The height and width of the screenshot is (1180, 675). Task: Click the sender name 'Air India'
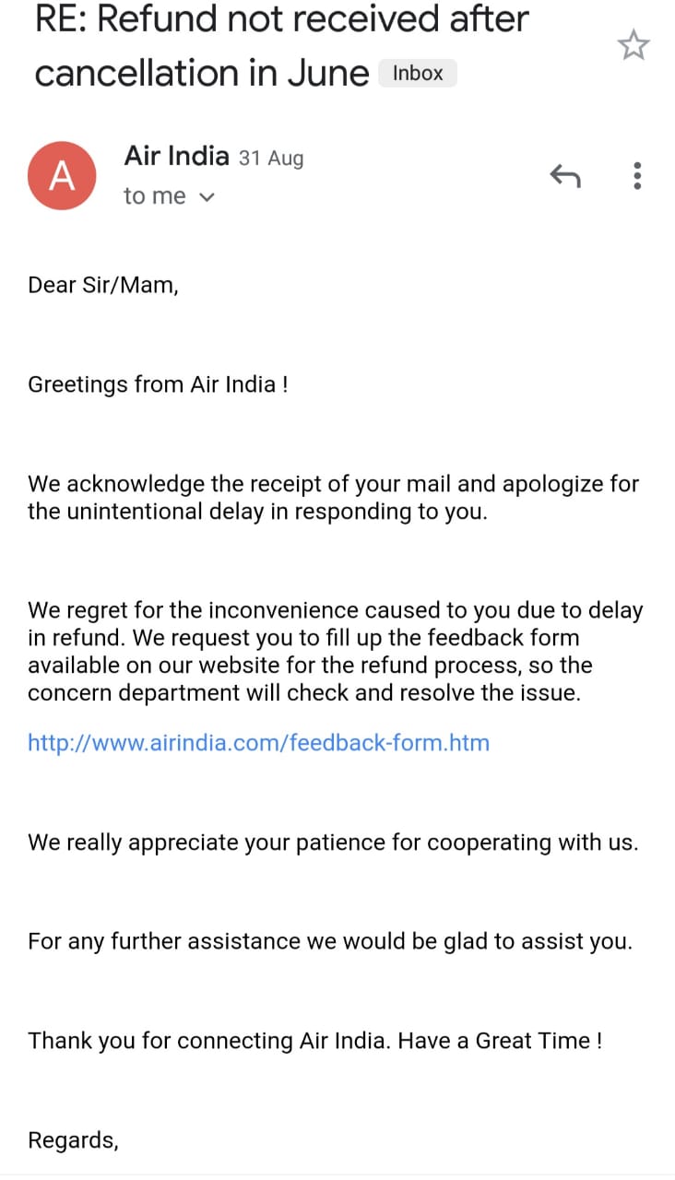(176, 156)
